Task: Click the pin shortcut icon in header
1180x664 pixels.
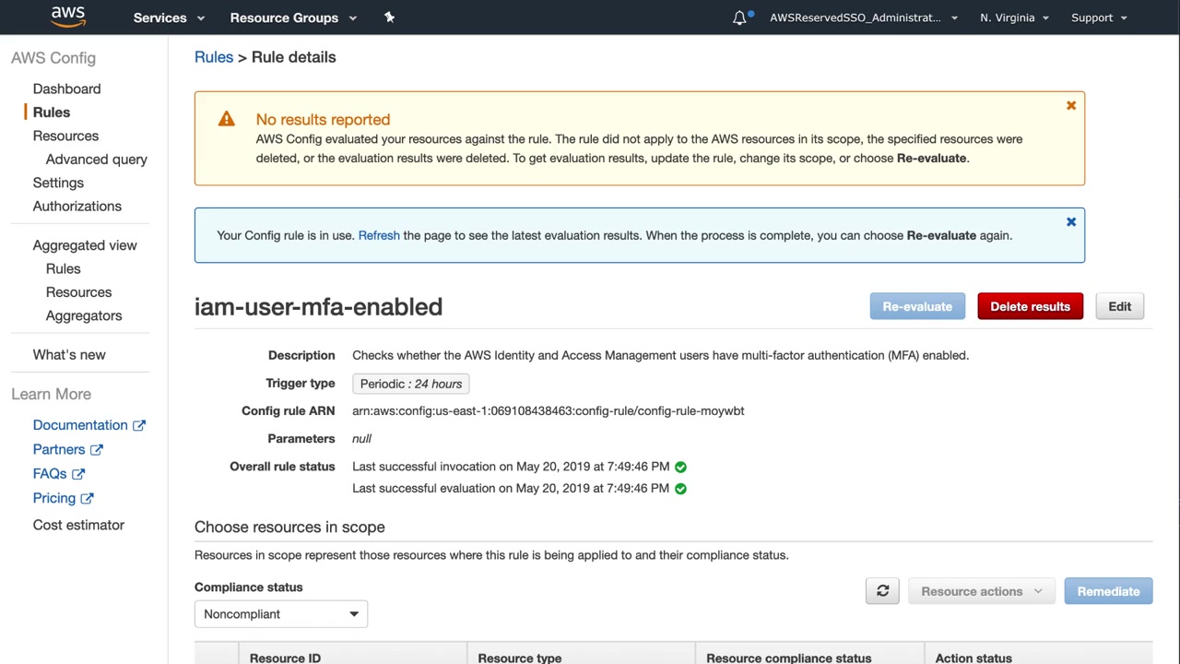Action: (389, 18)
